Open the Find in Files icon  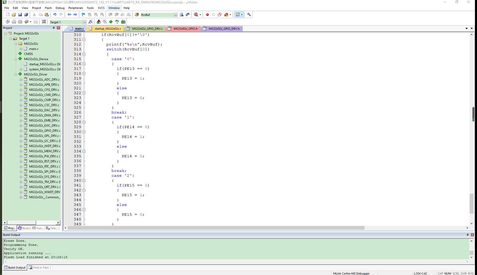137,15
